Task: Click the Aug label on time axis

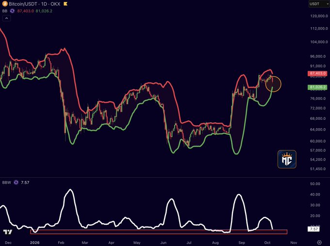Action: coord(215,243)
